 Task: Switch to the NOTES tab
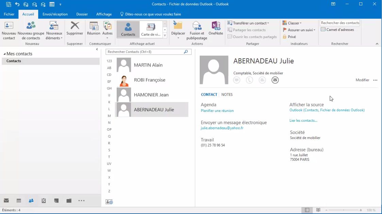[227, 94]
